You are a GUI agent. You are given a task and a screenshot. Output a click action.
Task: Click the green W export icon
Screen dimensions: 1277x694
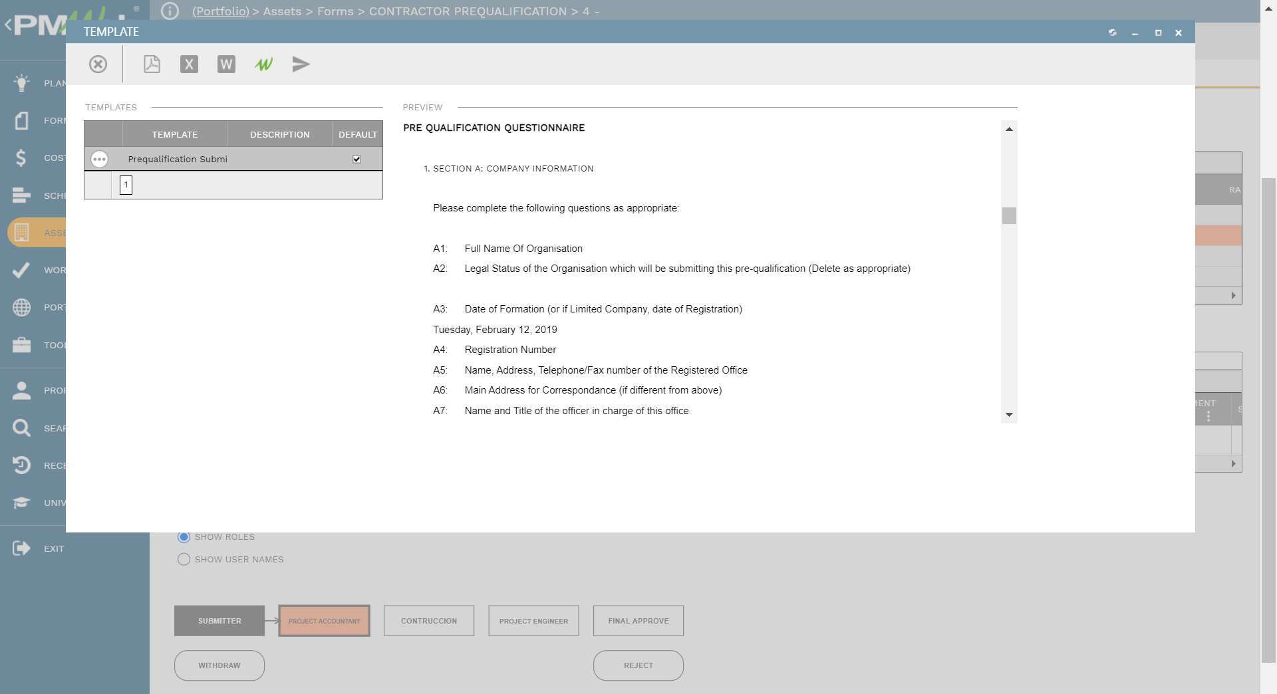pyautogui.click(x=263, y=64)
